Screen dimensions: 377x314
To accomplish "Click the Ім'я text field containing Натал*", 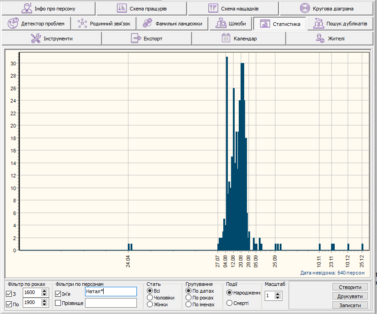I will point(111,291).
